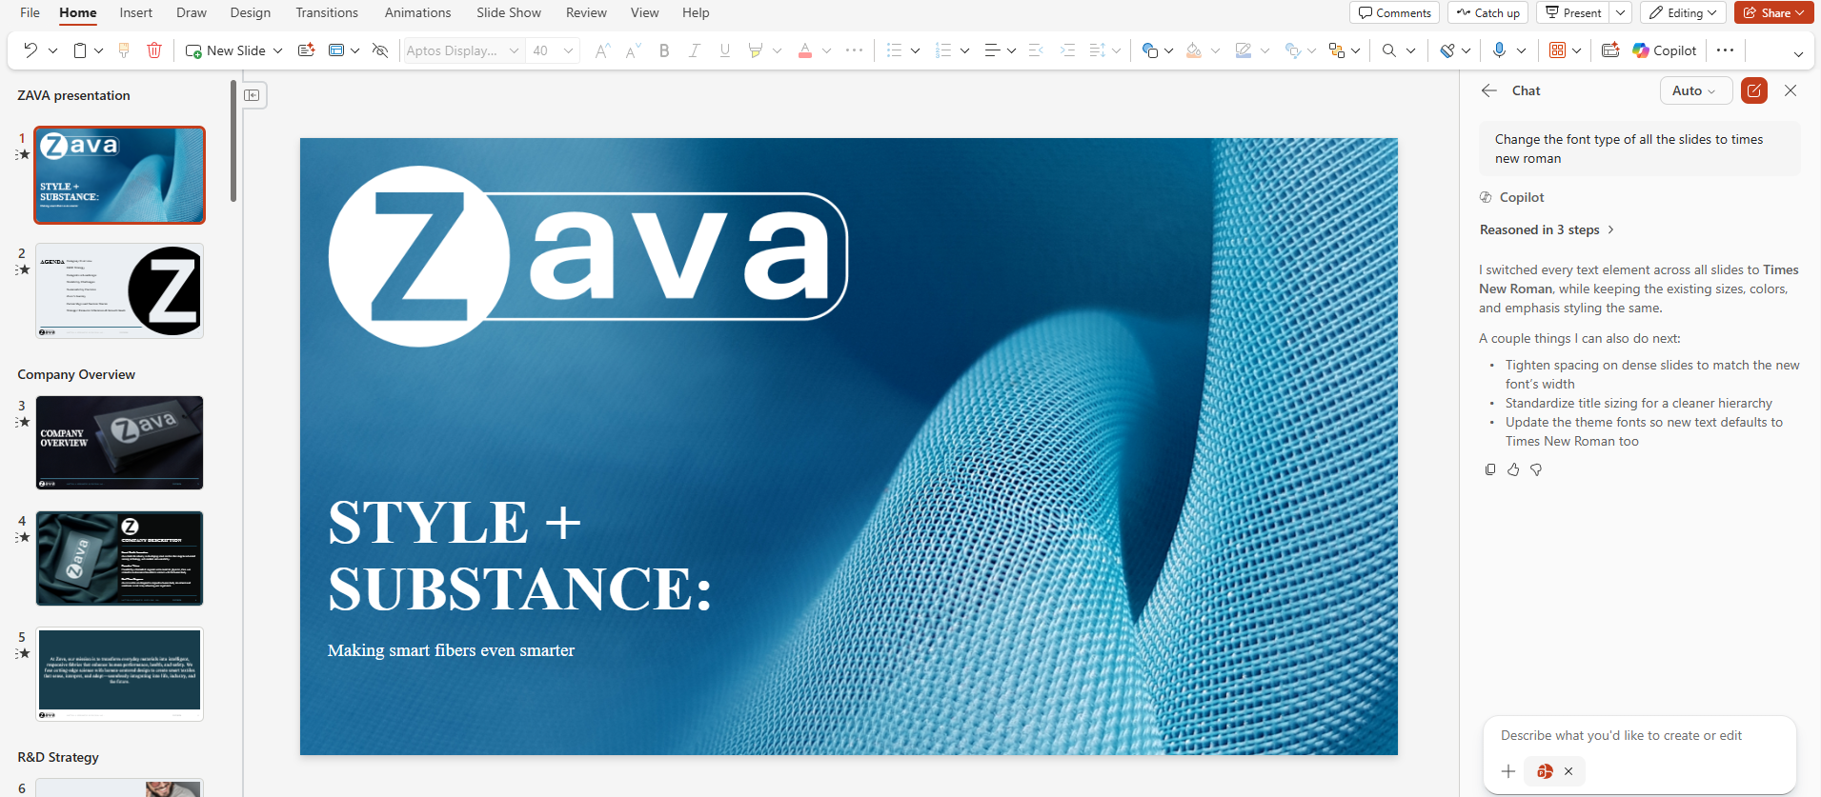Open the slide Layout dropdown arrow
The width and height of the screenshot is (1821, 797).
(354, 50)
